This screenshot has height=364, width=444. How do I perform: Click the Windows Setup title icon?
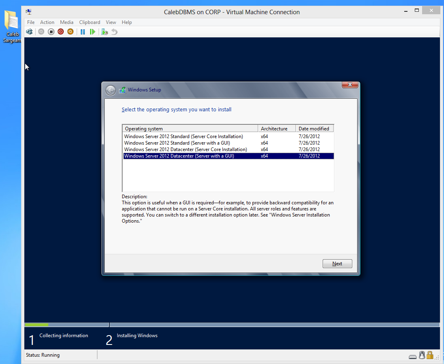[122, 90]
